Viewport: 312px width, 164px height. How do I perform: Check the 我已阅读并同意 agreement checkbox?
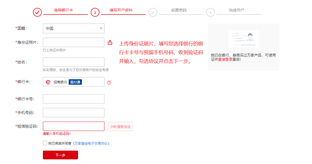tap(45, 143)
